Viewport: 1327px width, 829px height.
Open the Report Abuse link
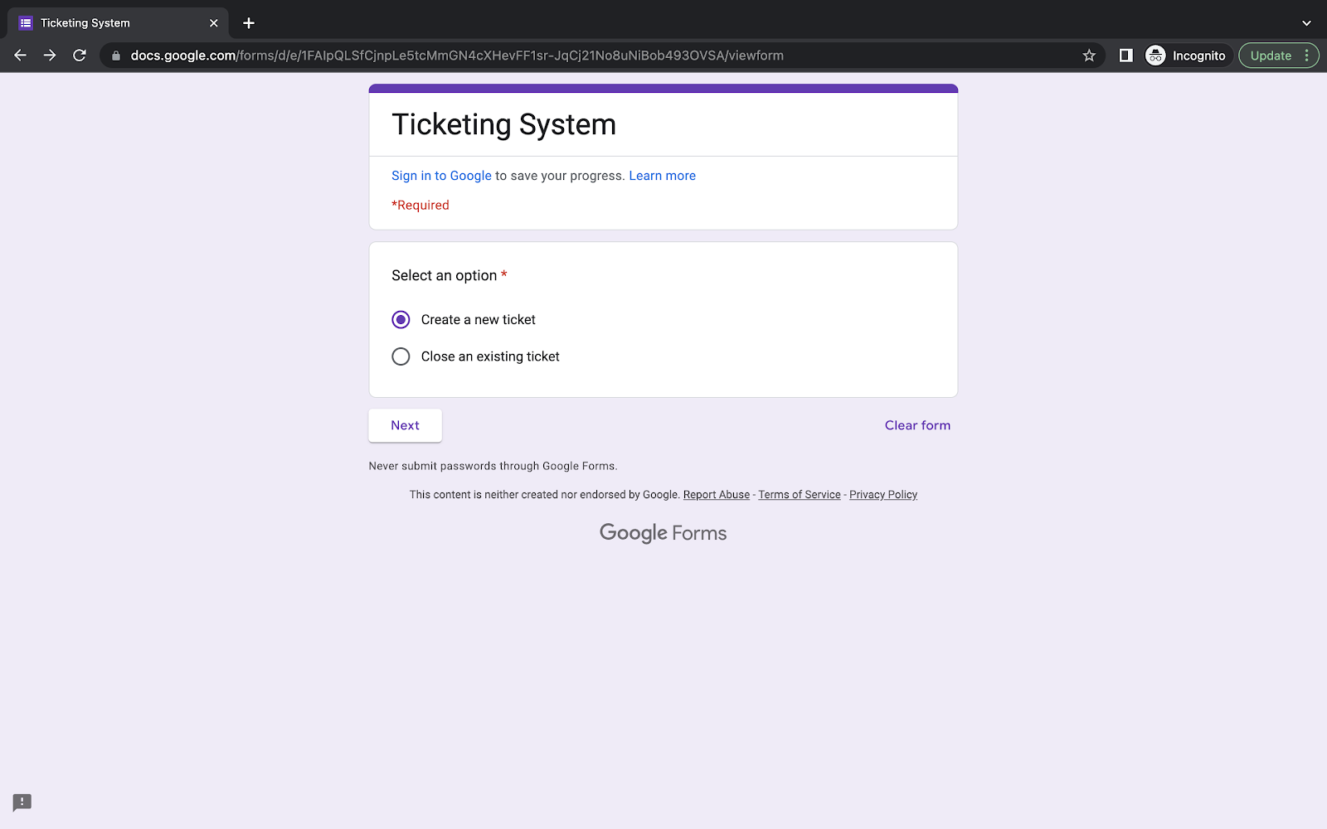(x=717, y=495)
